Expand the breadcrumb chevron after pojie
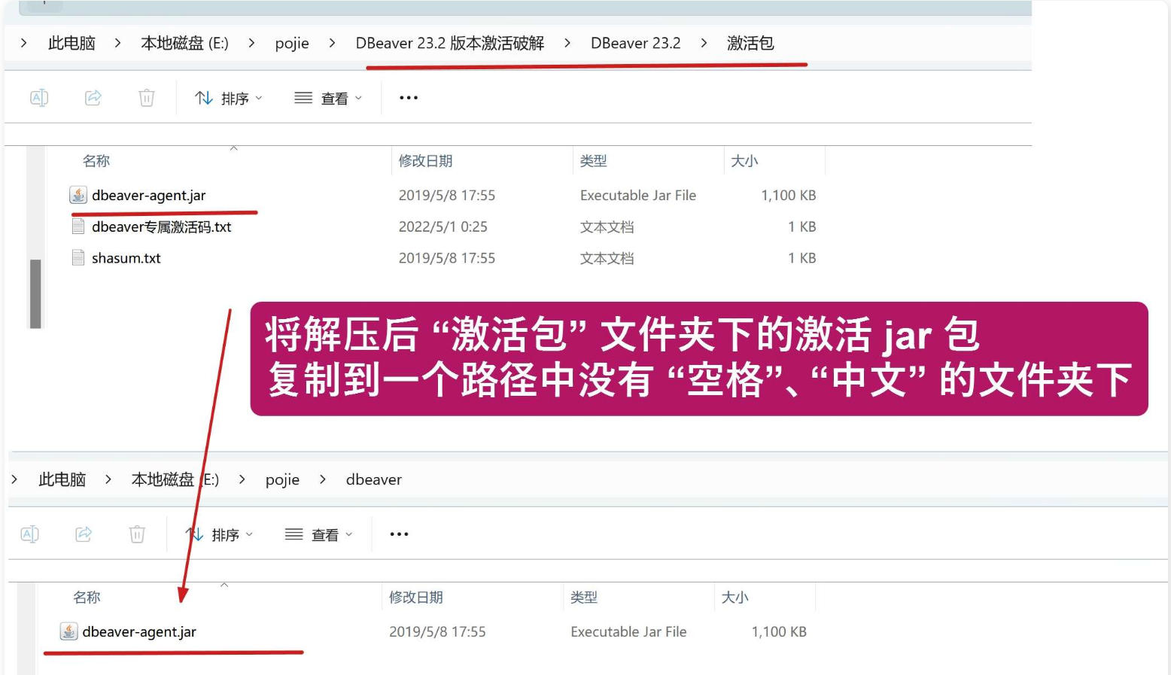1171x675 pixels. (332, 43)
